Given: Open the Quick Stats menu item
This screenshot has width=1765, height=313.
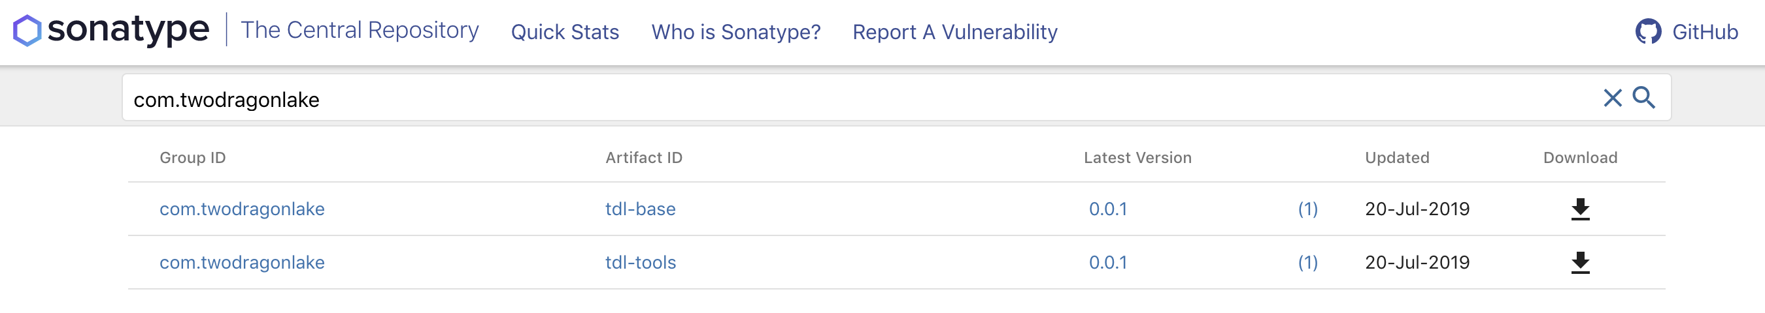Looking at the screenshot, I should coord(565,32).
